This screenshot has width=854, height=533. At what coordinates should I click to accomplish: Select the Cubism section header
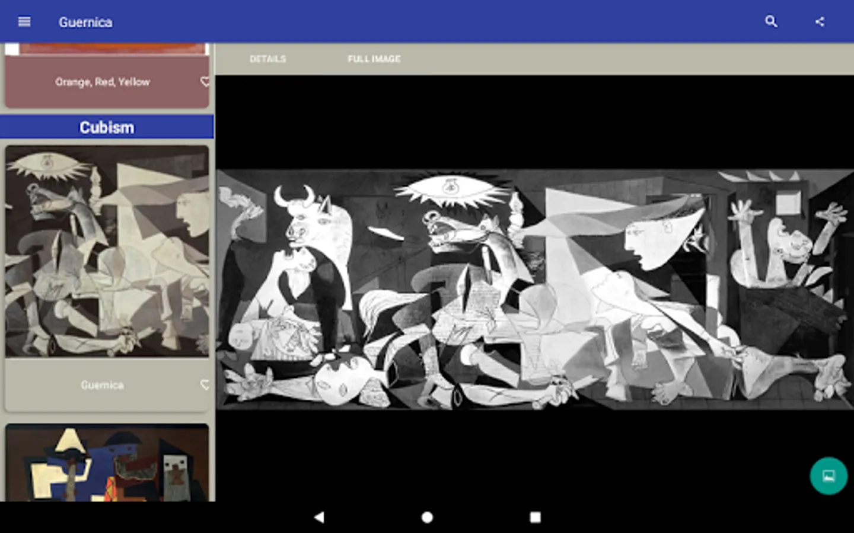[107, 127]
